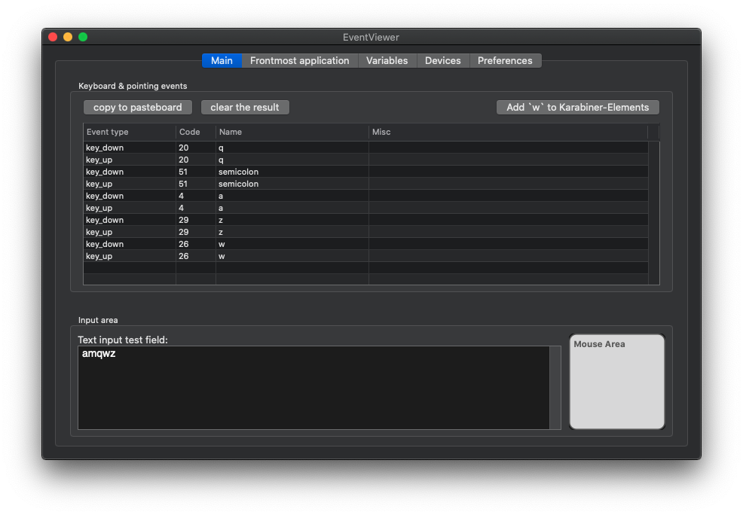Viewport: 743px width, 515px height.
Task: Open the Variables tab
Action: click(387, 60)
